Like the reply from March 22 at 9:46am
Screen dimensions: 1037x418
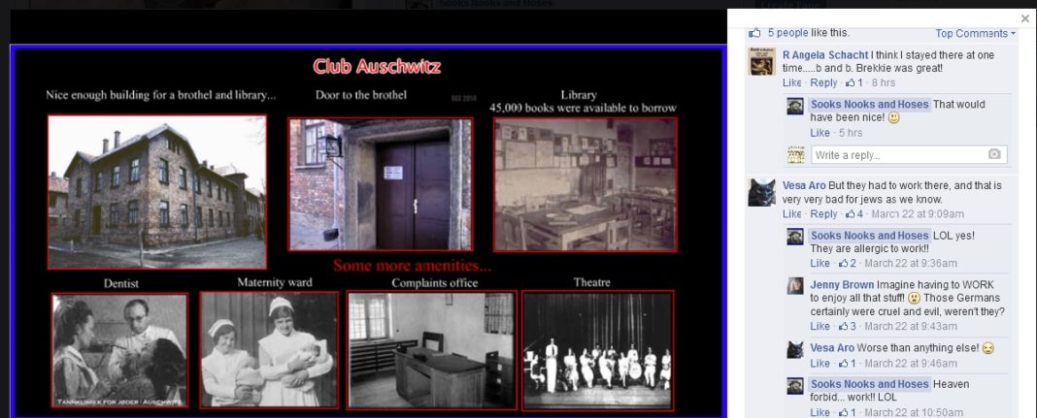pyautogui.click(x=820, y=364)
